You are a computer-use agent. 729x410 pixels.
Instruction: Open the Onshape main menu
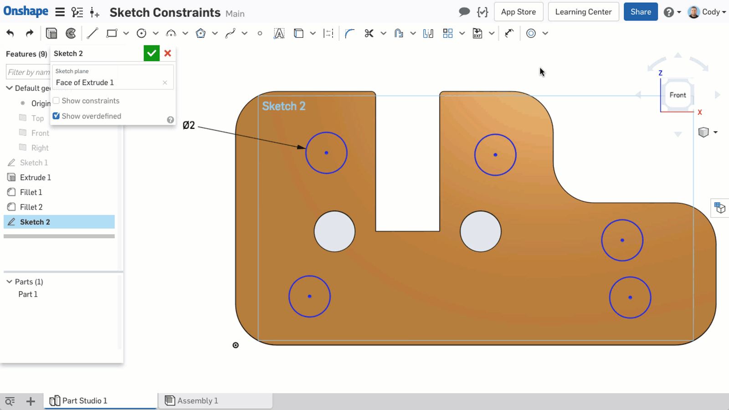tap(60, 12)
